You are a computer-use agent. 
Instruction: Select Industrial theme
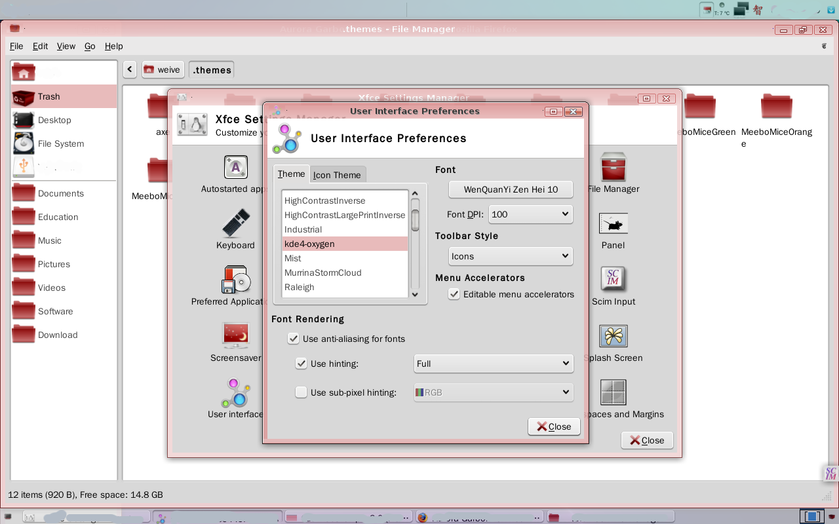point(345,229)
